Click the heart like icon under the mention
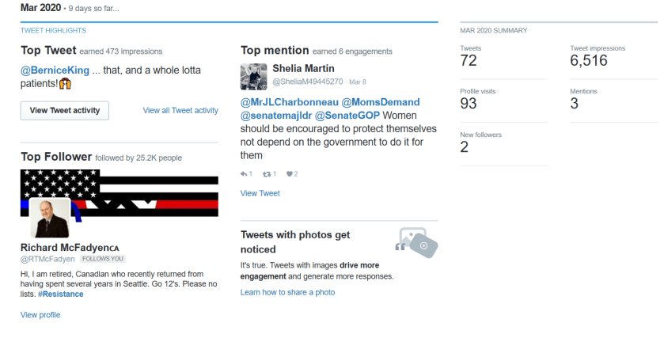664x342 pixels. click(290, 173)
